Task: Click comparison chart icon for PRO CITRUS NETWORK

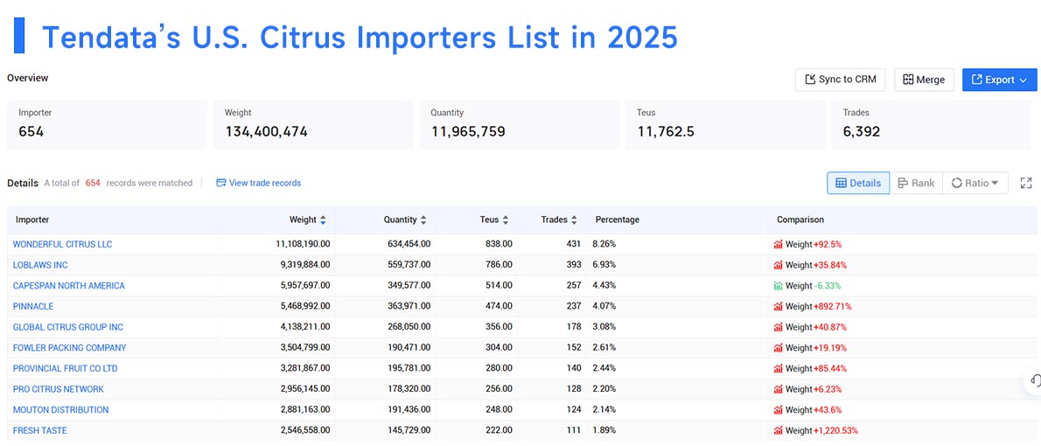Action: pyautogui.click(x=778, y=389)
